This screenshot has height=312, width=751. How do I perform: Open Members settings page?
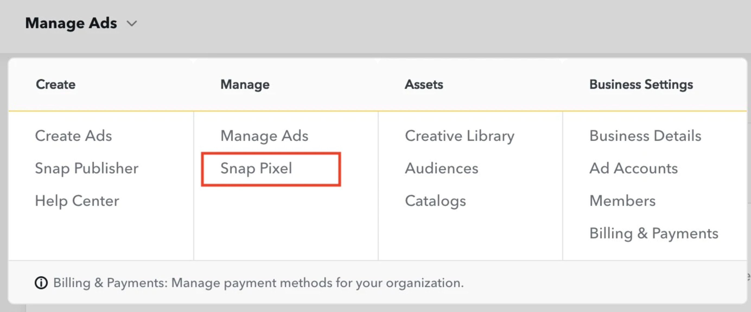click(x=622, y=201)
